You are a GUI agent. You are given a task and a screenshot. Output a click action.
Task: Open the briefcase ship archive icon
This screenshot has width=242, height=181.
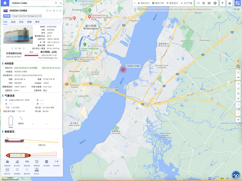[x=7, y=162]
